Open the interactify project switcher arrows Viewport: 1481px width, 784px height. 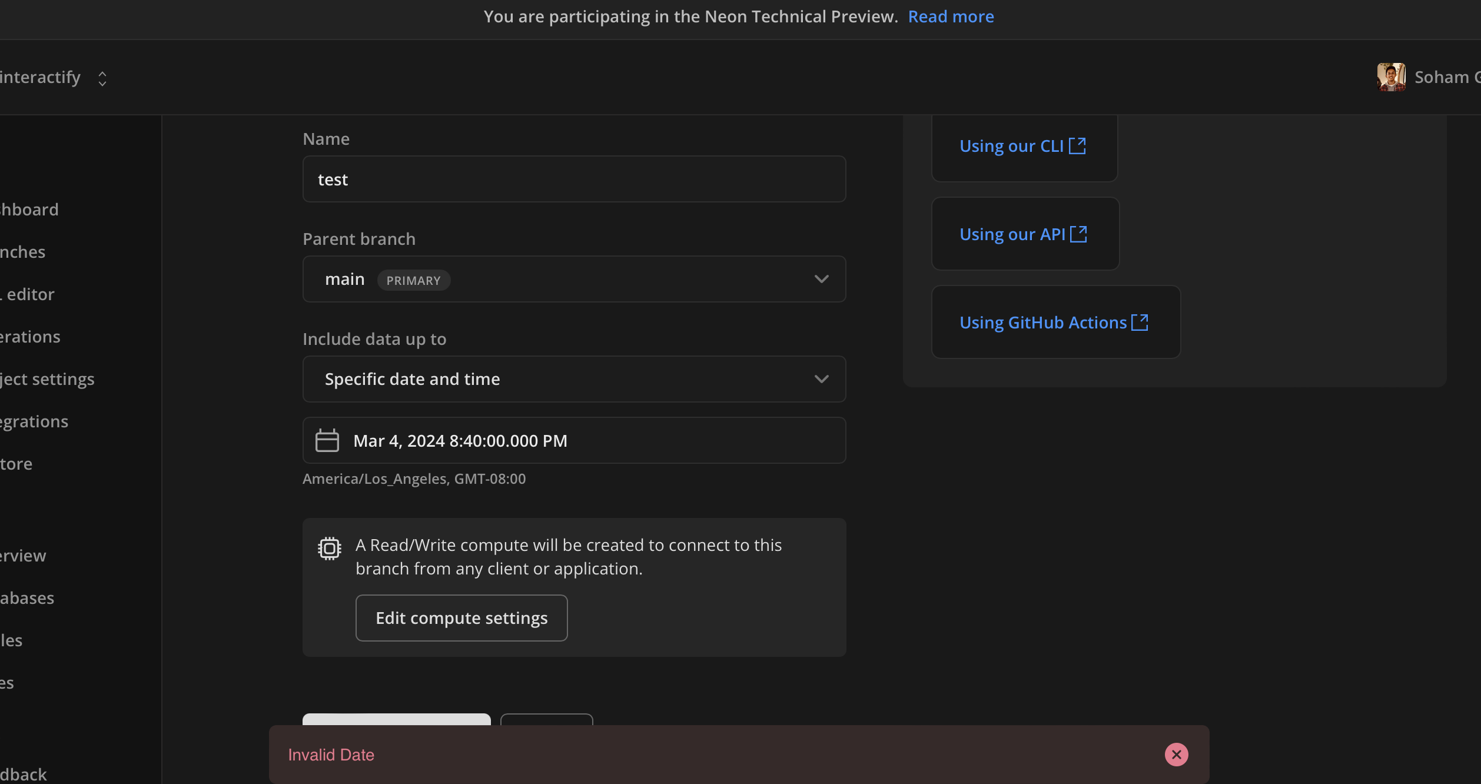tap(102, 78)
